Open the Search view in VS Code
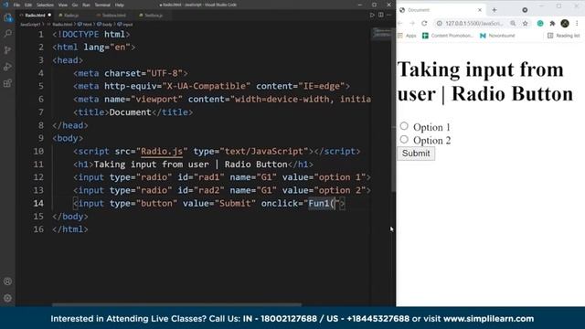Image resolution: width=585 pixels, height=329 pixels. pyautogui.click(x=7, y=34)
